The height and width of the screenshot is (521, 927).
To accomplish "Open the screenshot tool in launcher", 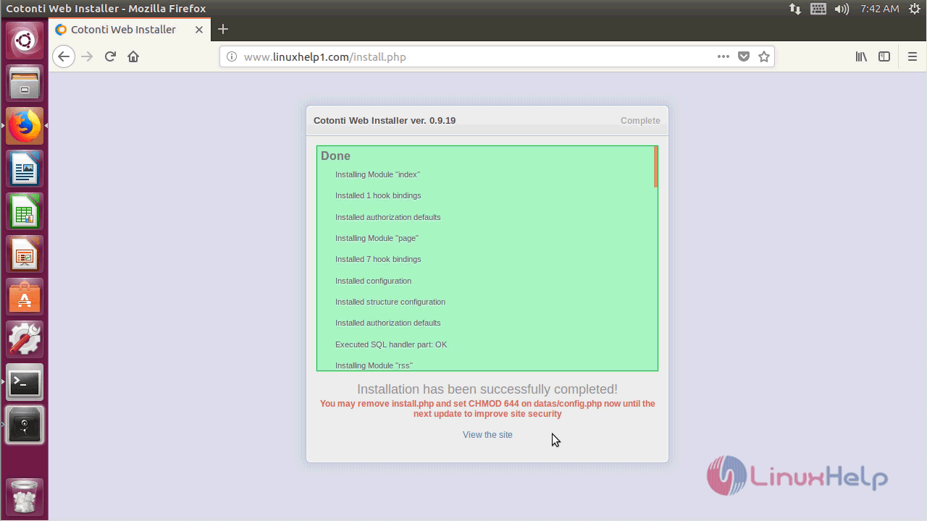I will pyautogui.click(x=25, y=425).
